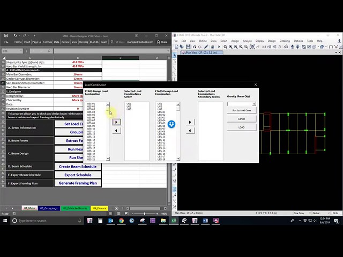Image resolution: width=343 pixels, height=257 pixels.
Task: Click Excel zoom slider handle
Action: pos(145,214)
